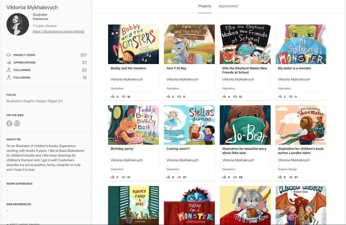Click views eye icon on Coming soon!!! card
Screen dimensions: 346x225
click(180, 177)
